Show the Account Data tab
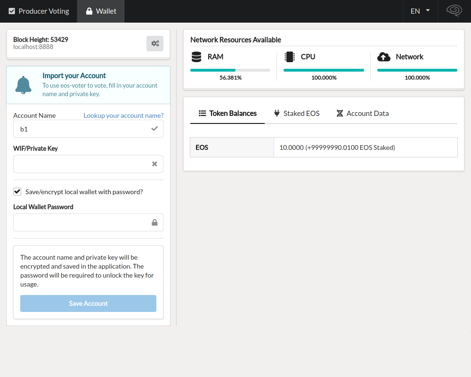Screen dimensions: 471x377 (x=362, y=113)
